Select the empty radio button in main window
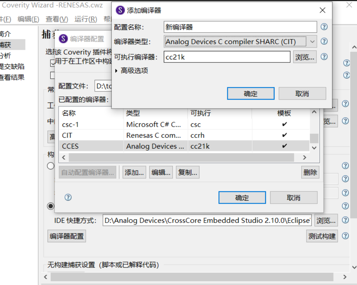Viewport: 357px width, 285px height. 51,166
